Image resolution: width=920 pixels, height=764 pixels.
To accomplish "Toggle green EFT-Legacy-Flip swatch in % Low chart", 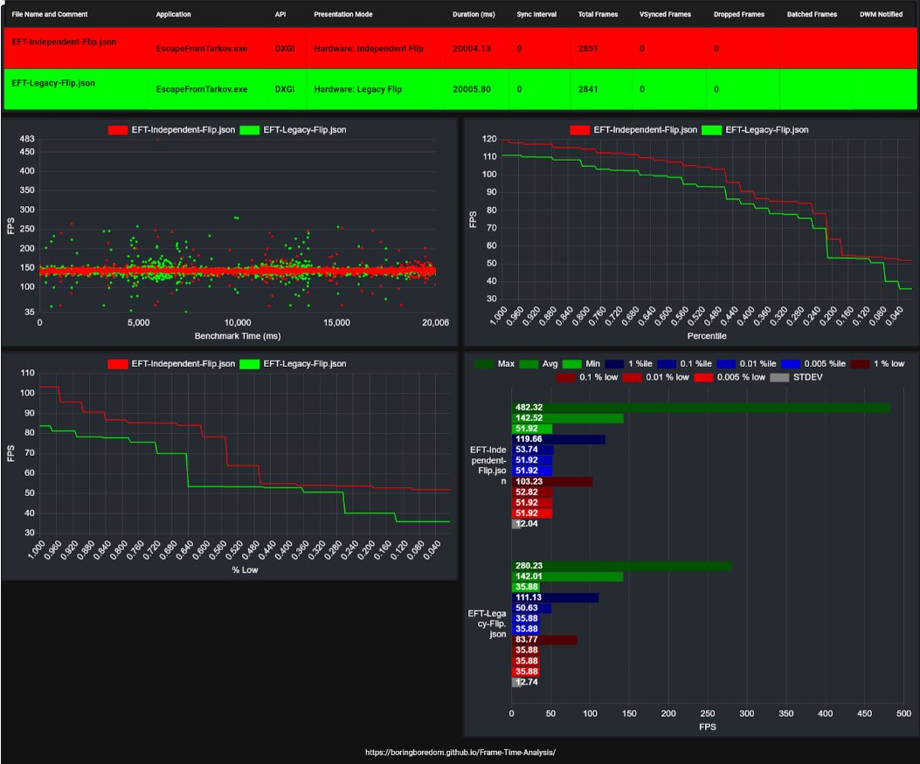I will [249, 364].
